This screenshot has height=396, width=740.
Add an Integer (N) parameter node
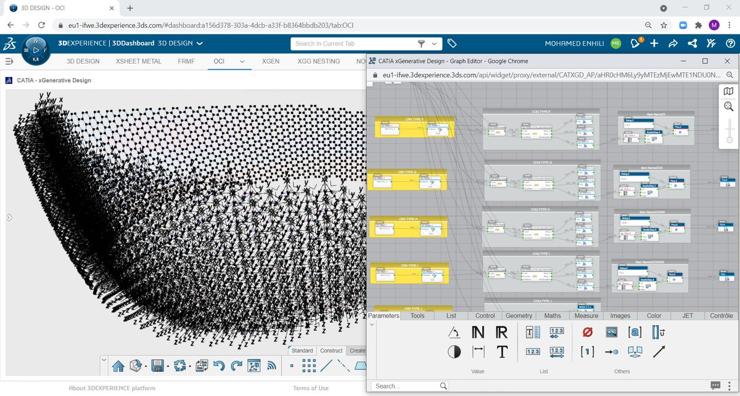[x=478, y=333]
